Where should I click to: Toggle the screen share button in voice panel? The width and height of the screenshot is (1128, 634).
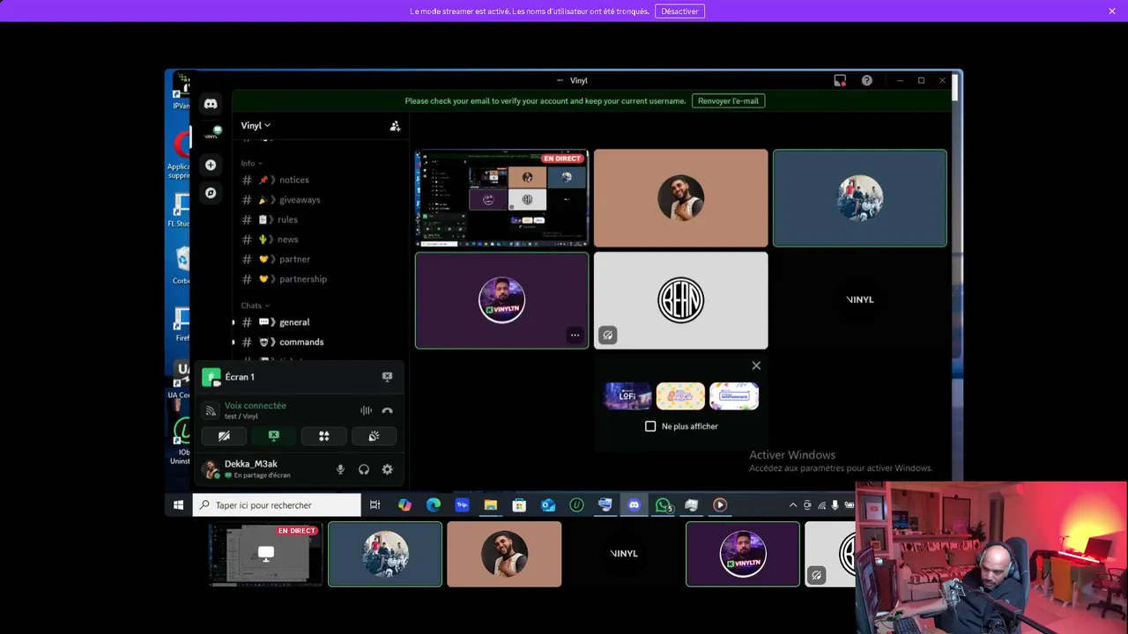pos(274,436)
